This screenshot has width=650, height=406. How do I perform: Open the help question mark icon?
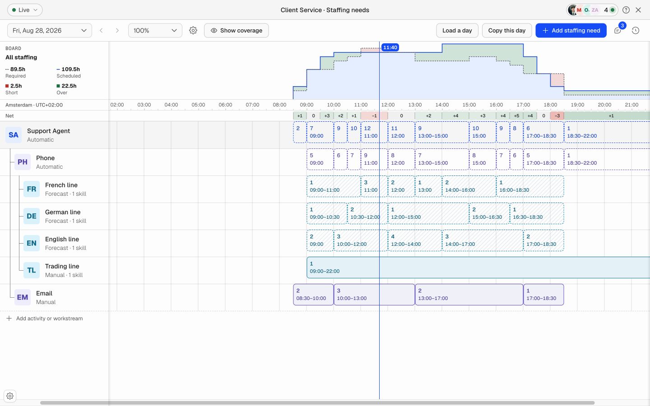tap(626, 10)
